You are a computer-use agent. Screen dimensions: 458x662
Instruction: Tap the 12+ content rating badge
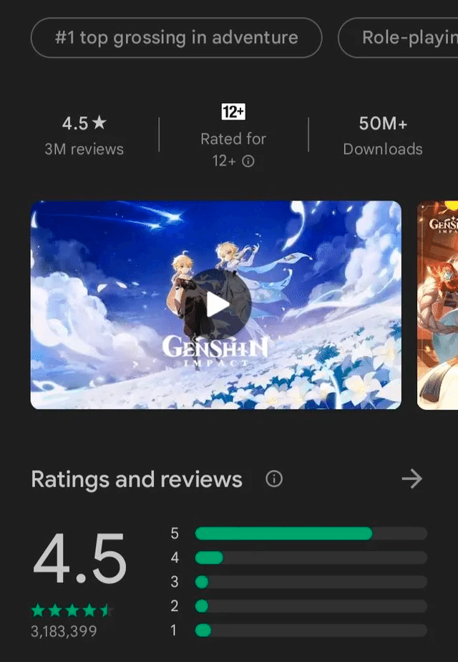coord(233,112)
